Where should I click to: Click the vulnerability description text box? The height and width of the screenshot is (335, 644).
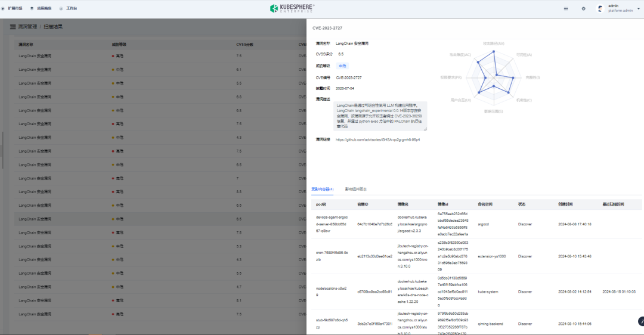pos(380,116)
